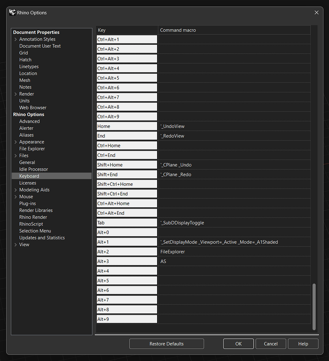The height and width of the screenshot is (361, 329).
Task: Select the Ctrl+End key cell
Action: (x=127, y=155)
